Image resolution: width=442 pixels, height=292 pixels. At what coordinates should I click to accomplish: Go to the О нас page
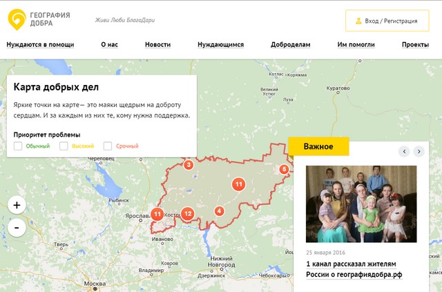coord(109,45)
